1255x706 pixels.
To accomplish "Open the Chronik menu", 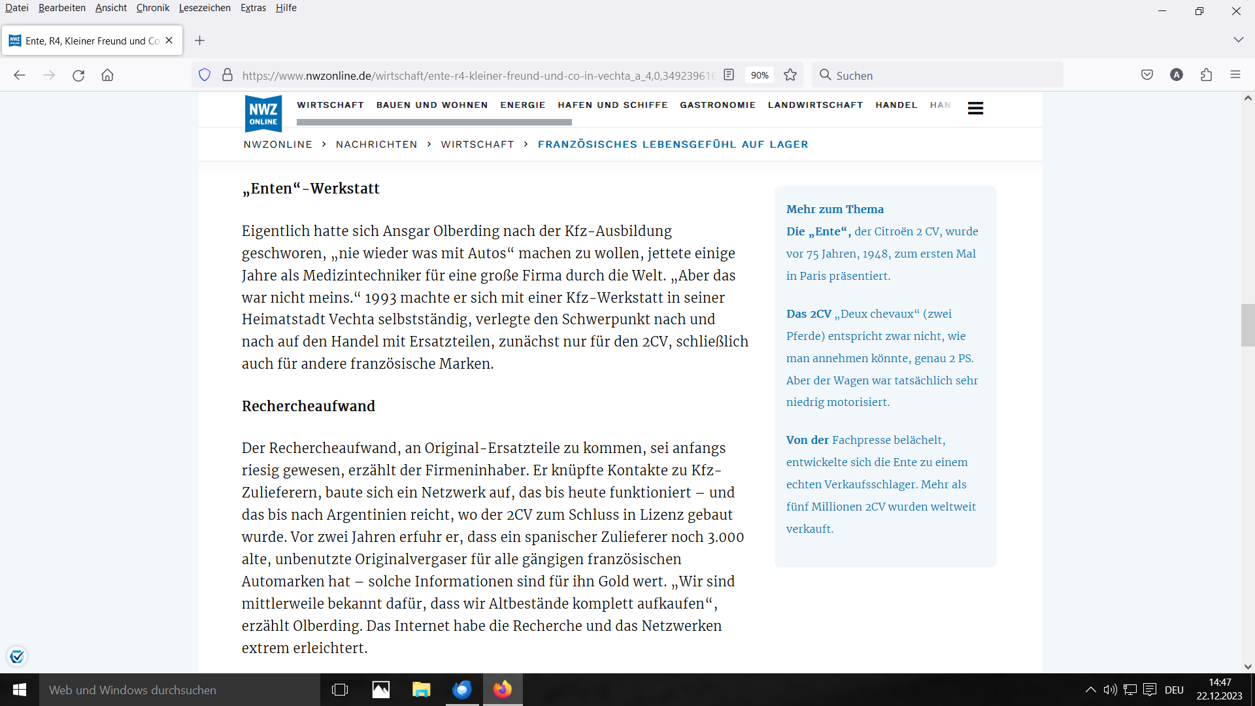I will tap(152, 8).
